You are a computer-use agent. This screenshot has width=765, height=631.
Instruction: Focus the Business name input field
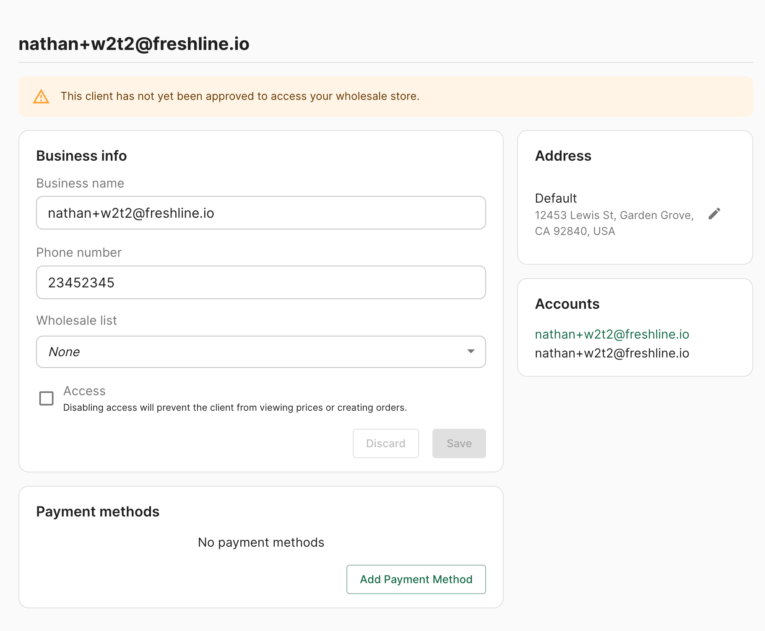(x=261, y=213)
